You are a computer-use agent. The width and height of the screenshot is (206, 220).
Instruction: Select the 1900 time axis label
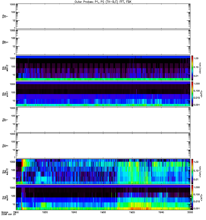(103, 212)
